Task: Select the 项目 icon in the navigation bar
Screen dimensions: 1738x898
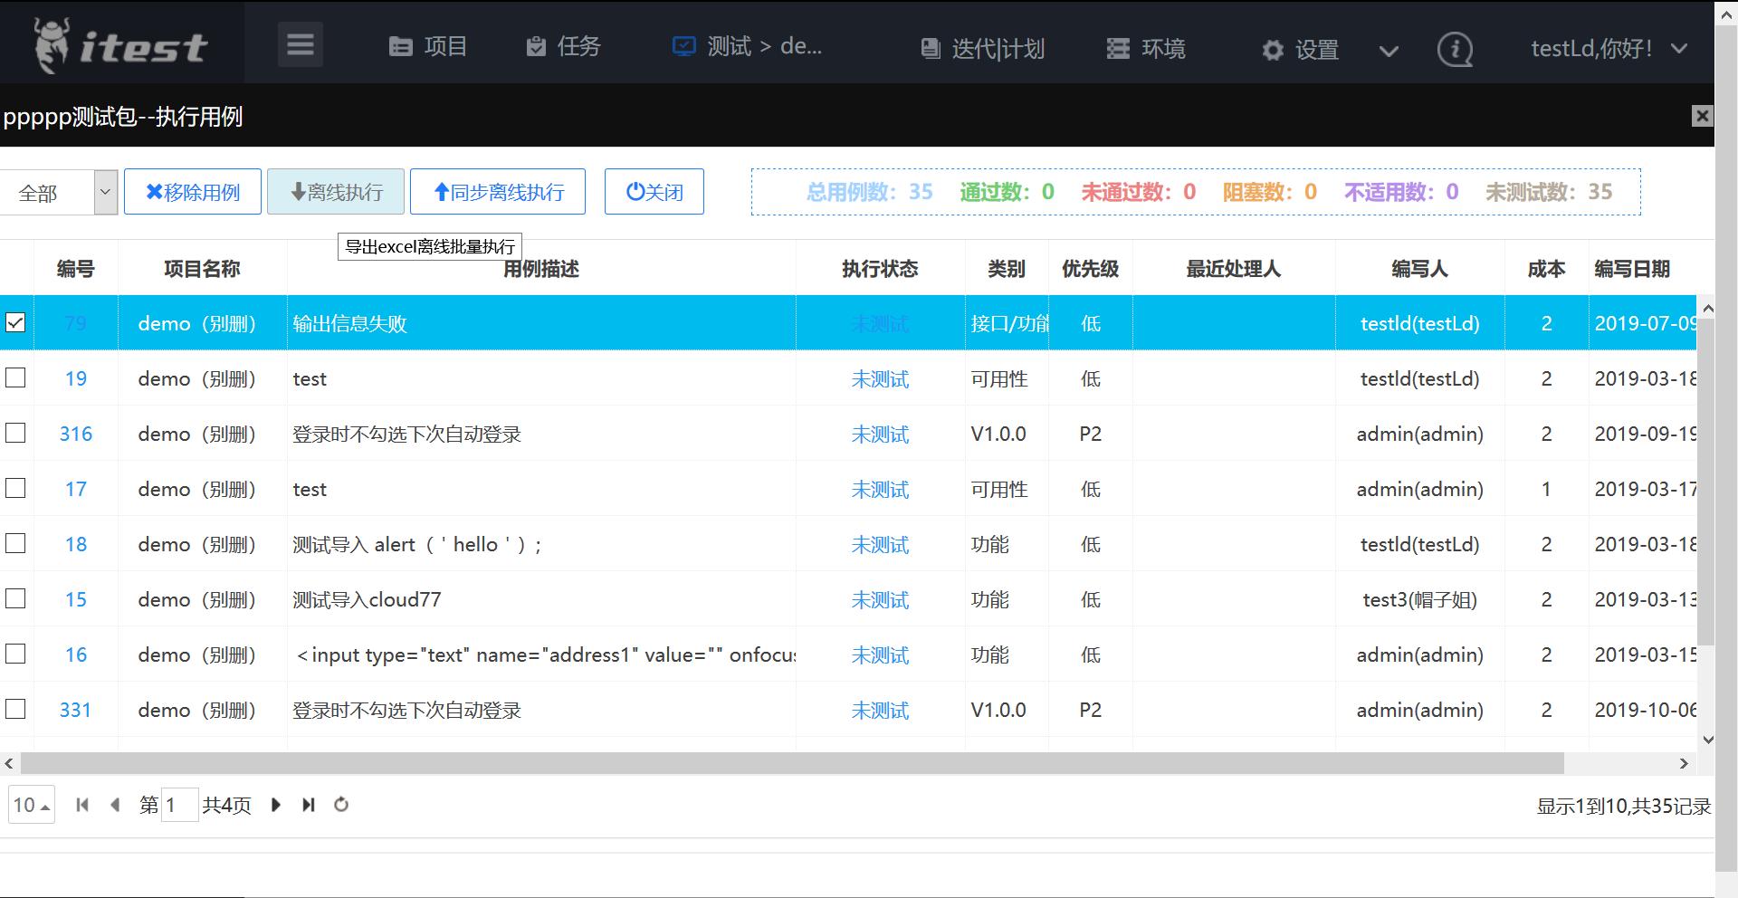Action: pos(402,45)
